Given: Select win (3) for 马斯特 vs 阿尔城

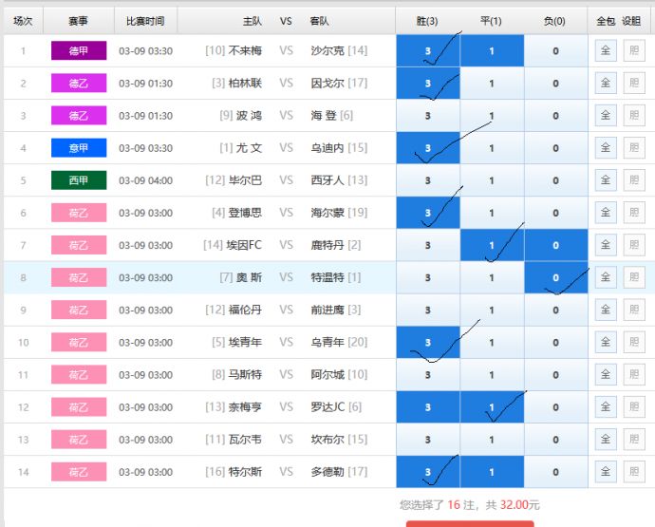Looking at the screenshot, I should coord(428,374).
